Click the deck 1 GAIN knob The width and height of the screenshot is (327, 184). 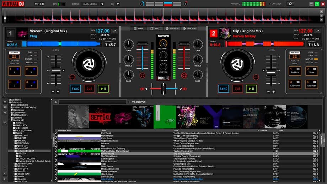(x=129, y=44)
